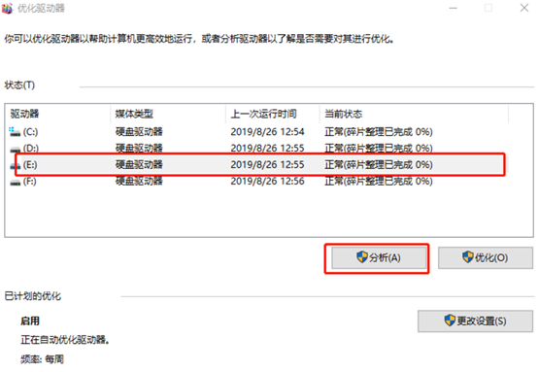The image size is (538, 372).
Task: Sort by the 驱动器 column header
Action: tap(24, 114)
